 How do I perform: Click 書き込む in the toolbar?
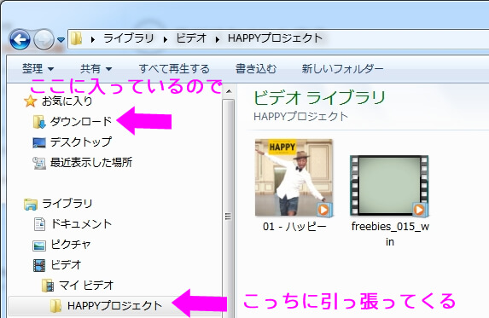tap(256, 68)
